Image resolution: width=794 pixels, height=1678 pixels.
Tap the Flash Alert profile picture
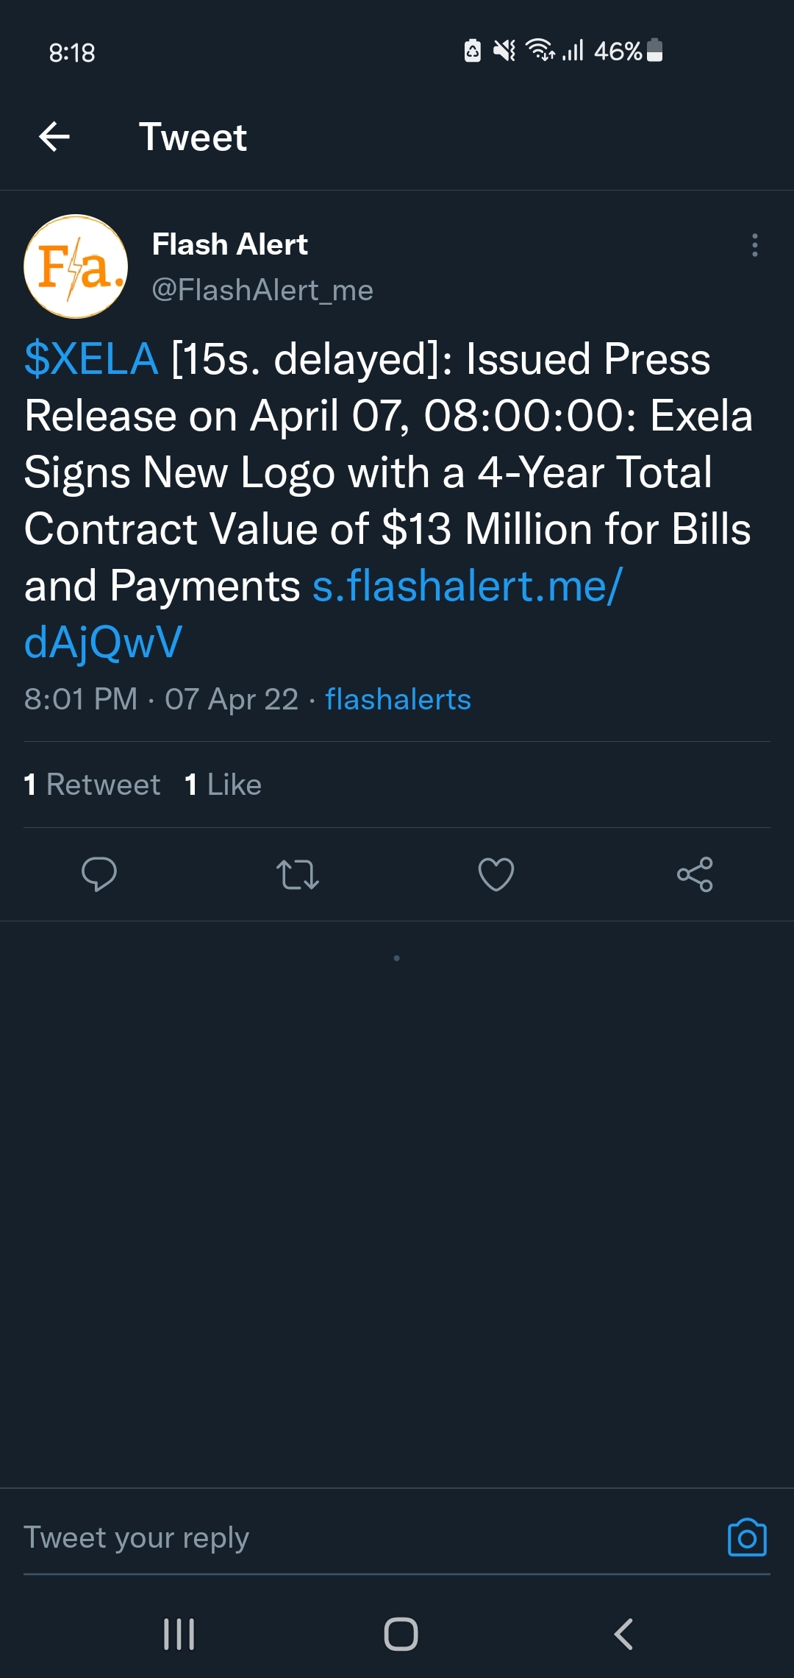(76, 266)
